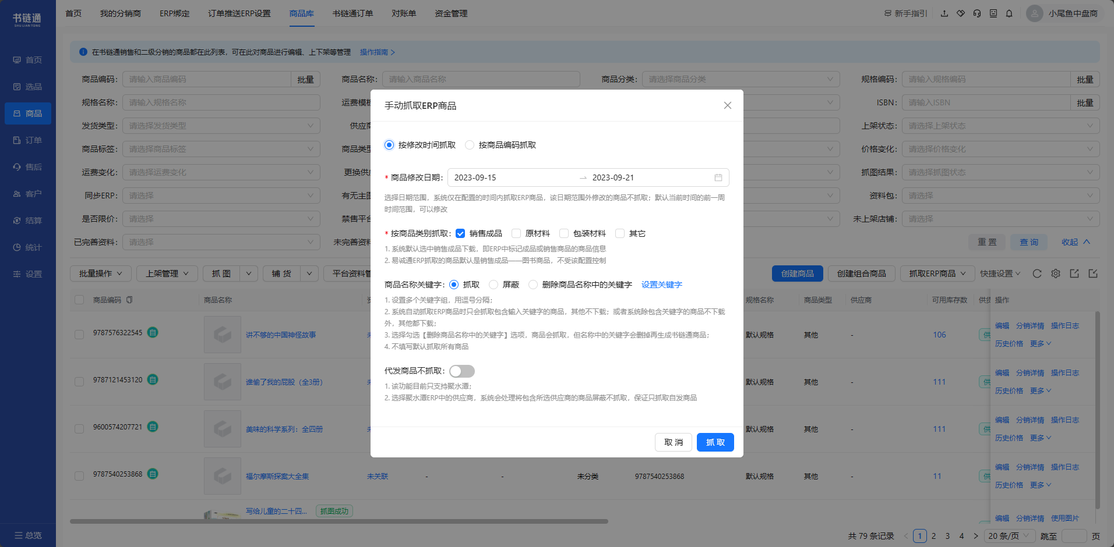The height and width of the screenshot is (547, 1114).
Task: Go to 订单 in left sidebar
Action: [x=28, y=140]
